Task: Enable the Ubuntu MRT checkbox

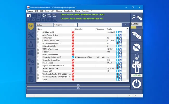Action: coord(38,71)
